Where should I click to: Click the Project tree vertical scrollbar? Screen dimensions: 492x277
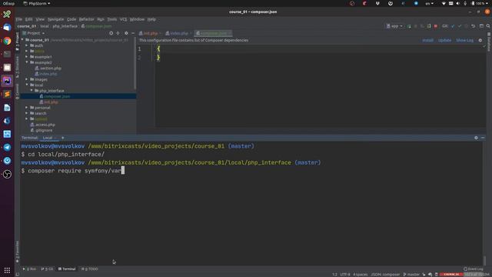pos(135,64)
